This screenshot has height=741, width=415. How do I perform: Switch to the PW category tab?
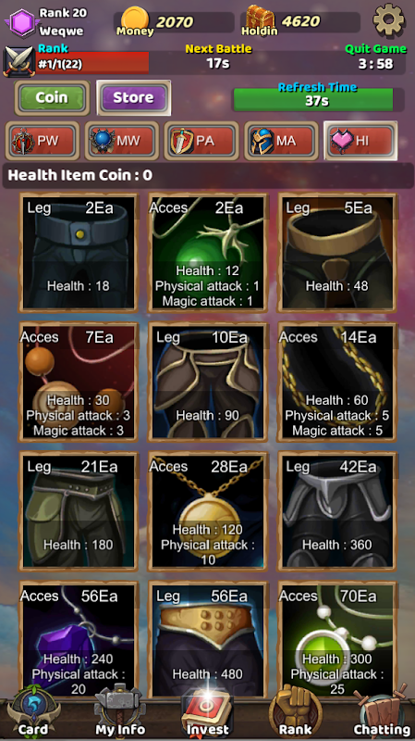click(x=43, y=141)
